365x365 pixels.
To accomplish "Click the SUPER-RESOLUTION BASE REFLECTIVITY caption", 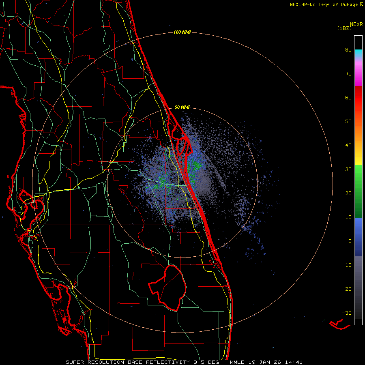I will (x=128, y=362).
